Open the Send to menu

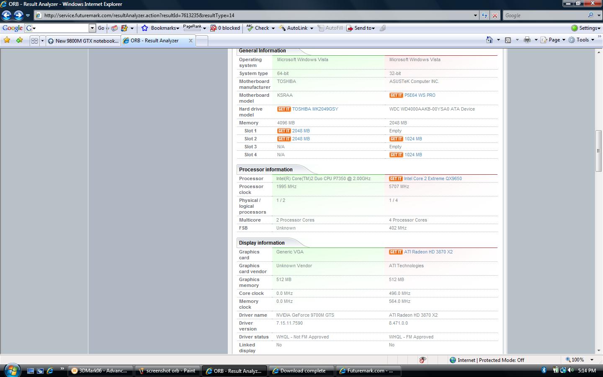[361, 28]
